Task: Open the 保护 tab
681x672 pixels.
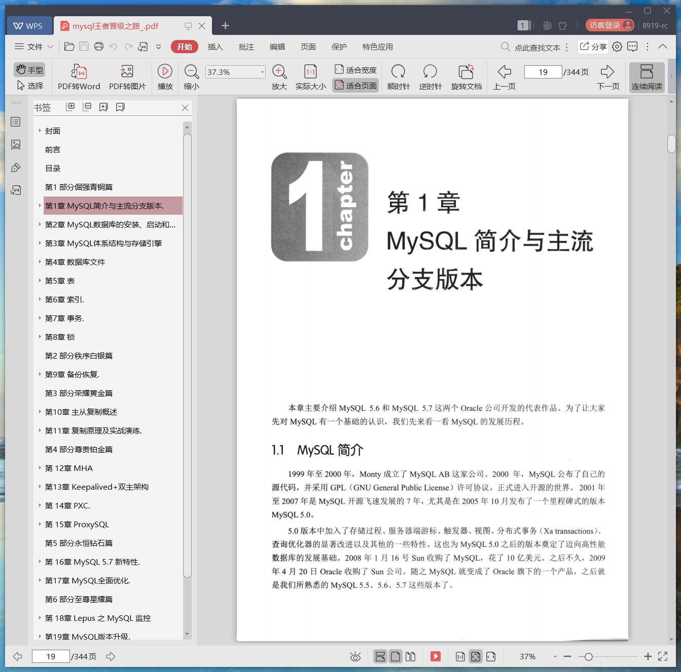Action: pyautogui.click(x=339, y=47)
